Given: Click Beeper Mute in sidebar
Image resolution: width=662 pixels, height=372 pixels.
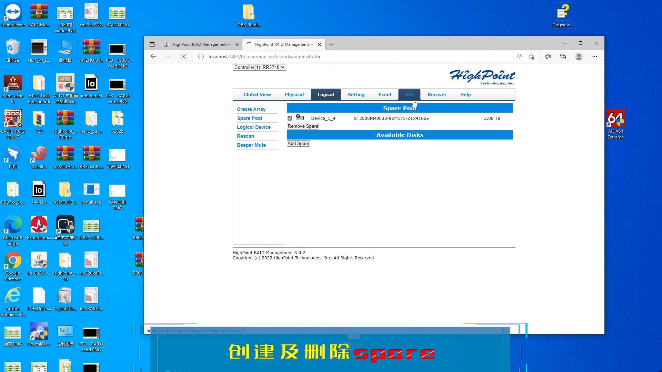Looking at the screenshot, I should tap(251, 145).
